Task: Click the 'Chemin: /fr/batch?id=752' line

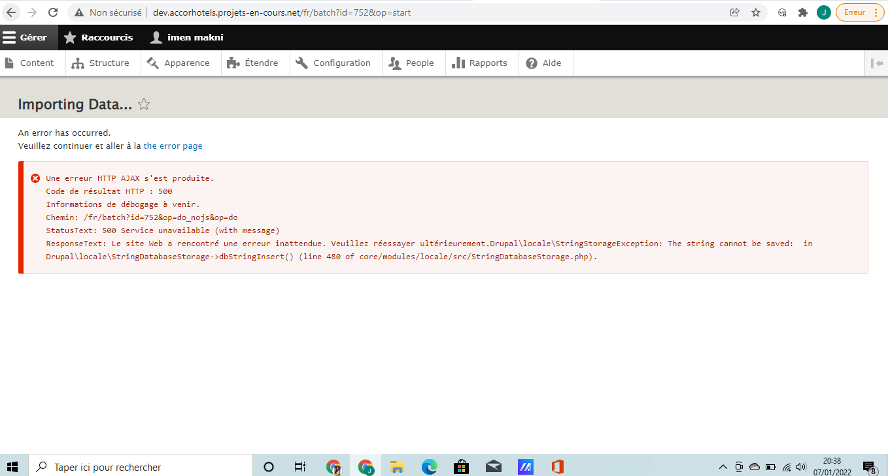Action: tap(142, 217)
